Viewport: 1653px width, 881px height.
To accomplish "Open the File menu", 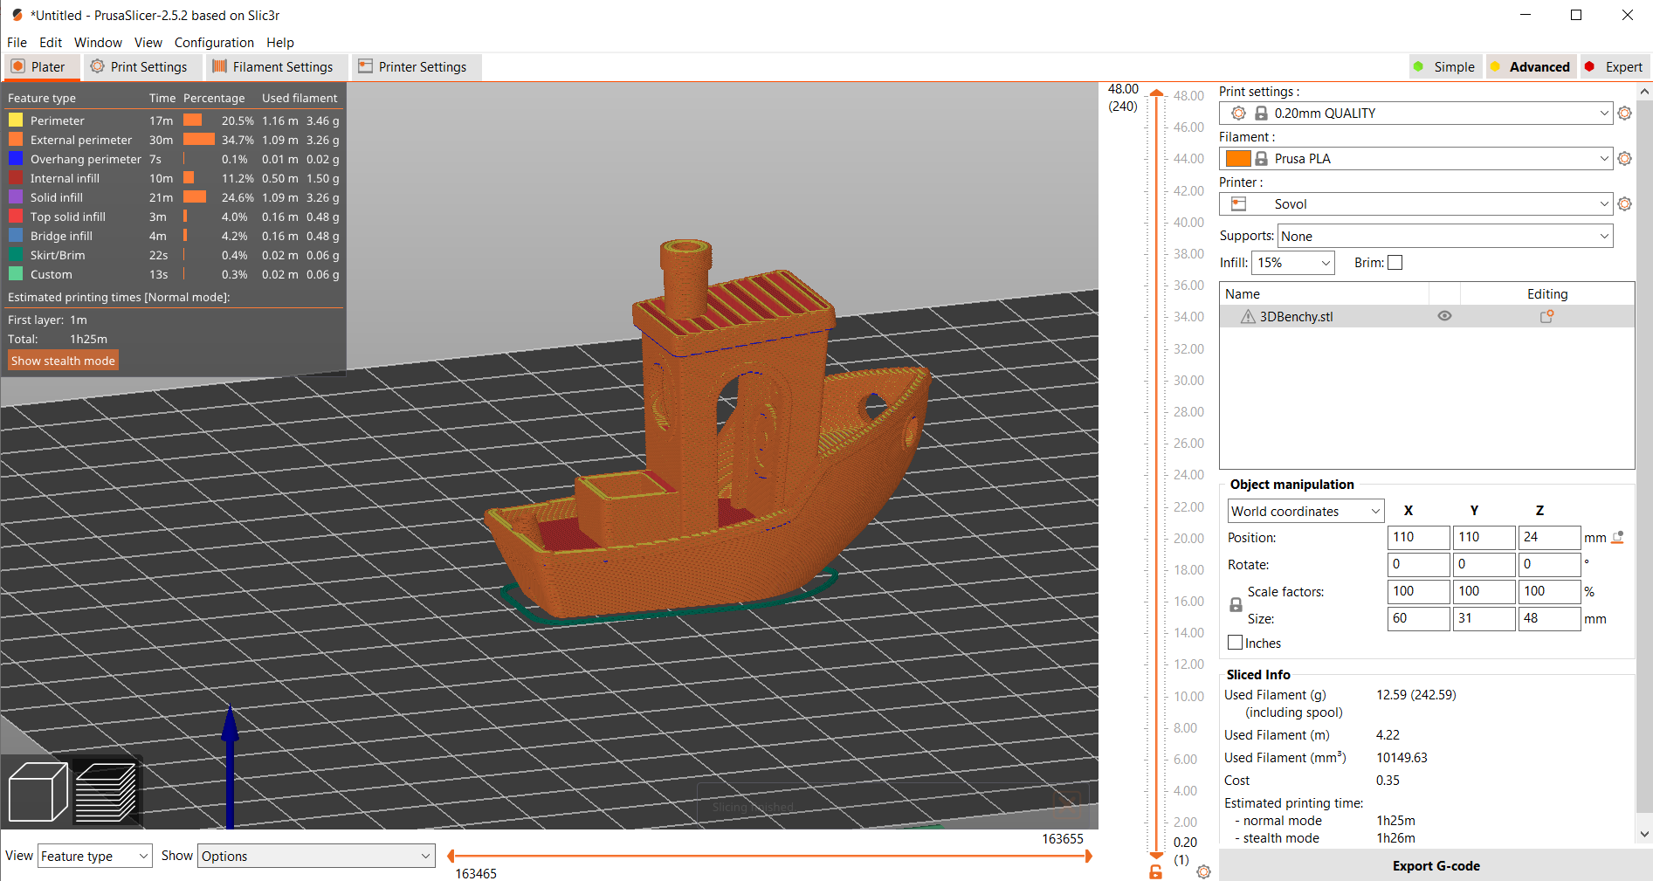I will [17, 43].
